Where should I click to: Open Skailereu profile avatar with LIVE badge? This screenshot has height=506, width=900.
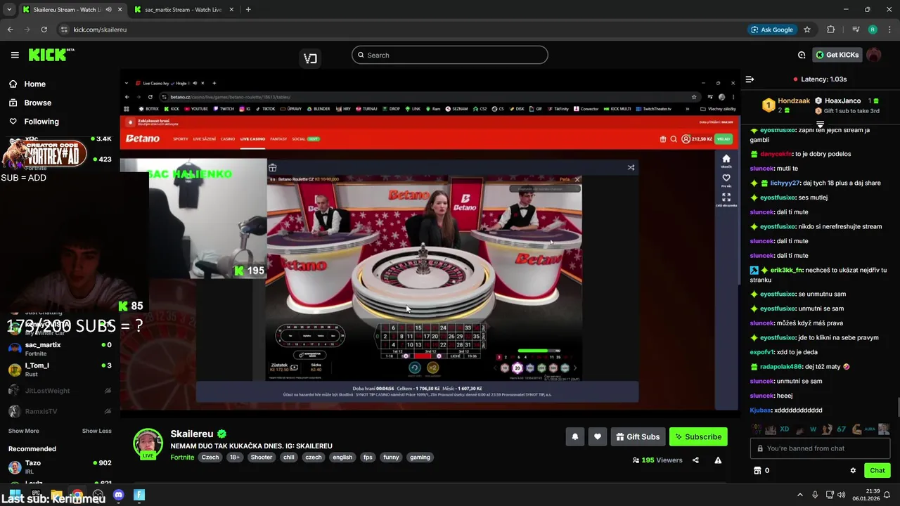pyautogui.click(x=148, y=443)
